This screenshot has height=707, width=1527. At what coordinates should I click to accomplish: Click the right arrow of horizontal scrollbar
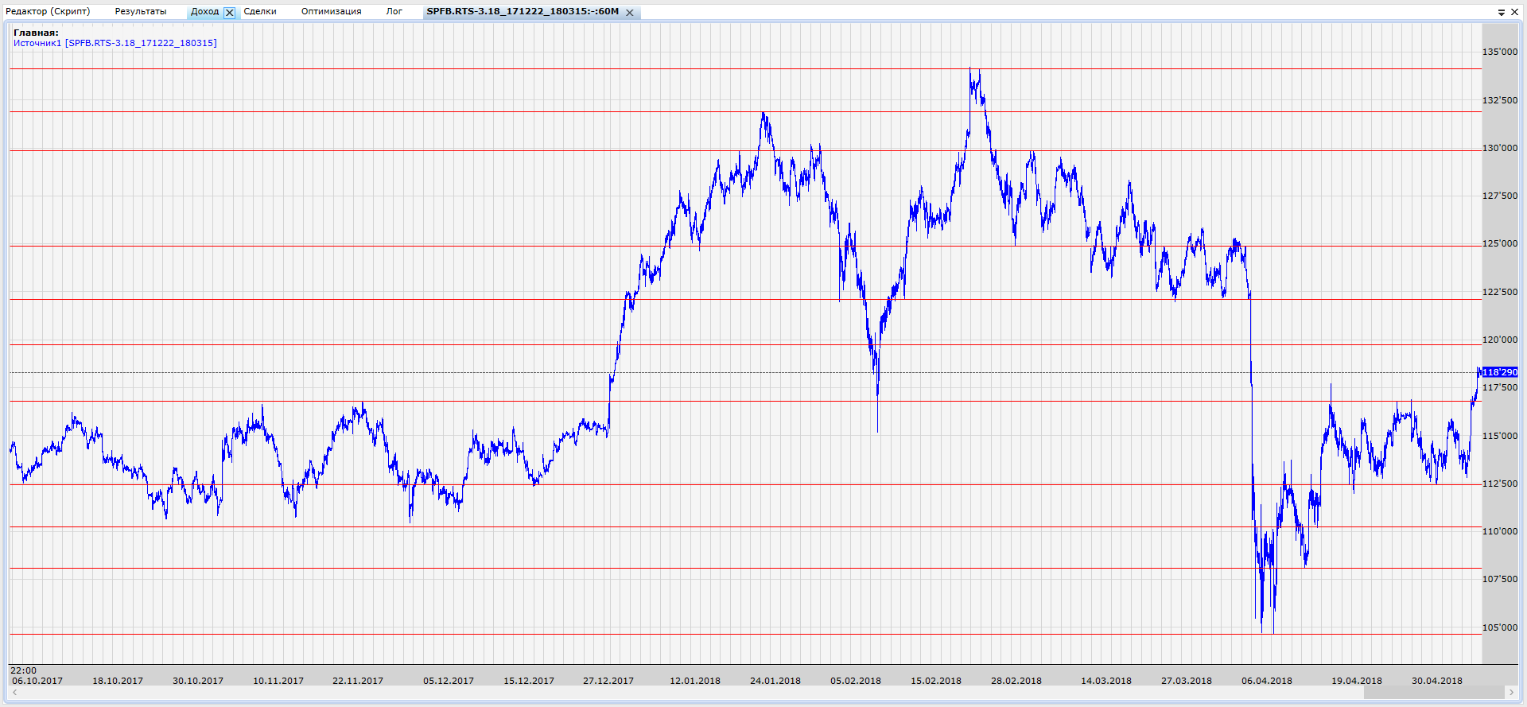[x=1510, y=693]
